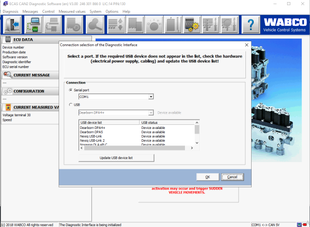Viewport: 310px width, 227px height.
Task: Click the greyed document with circular arrow icon
Action: [x=74, y=25]
